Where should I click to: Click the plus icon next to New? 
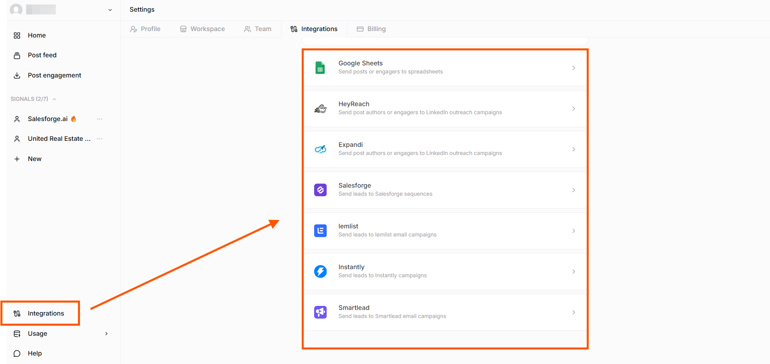tap(17, 159)
